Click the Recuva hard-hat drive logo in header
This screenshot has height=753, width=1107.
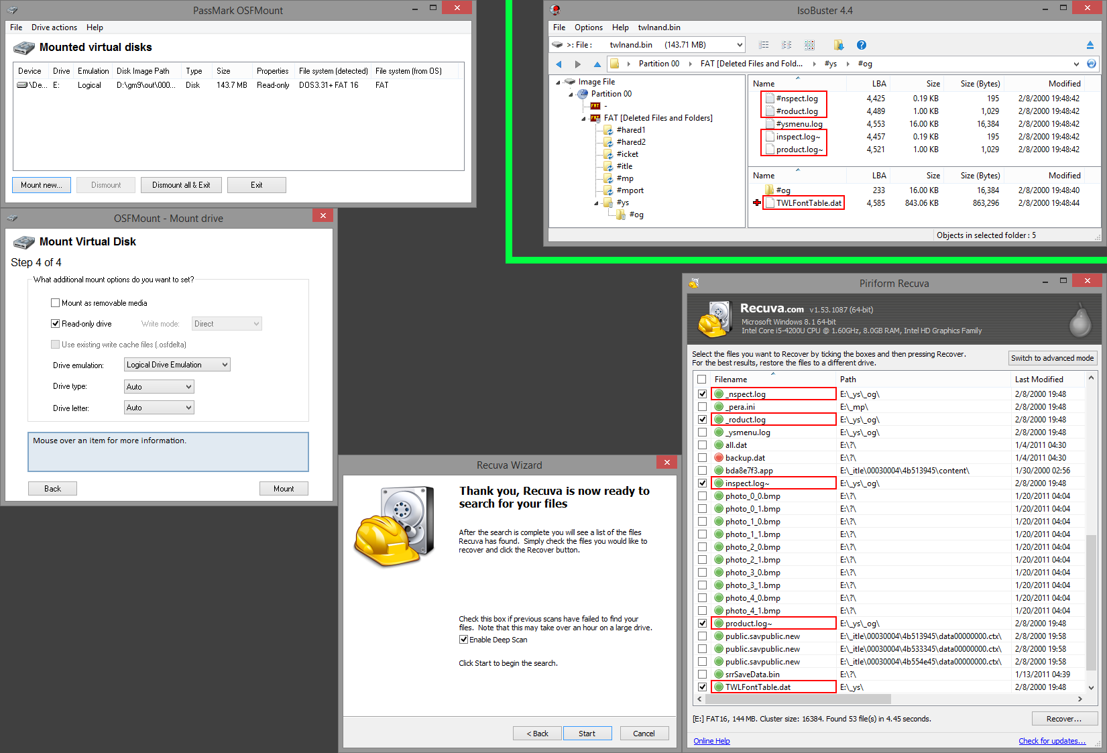715,319
